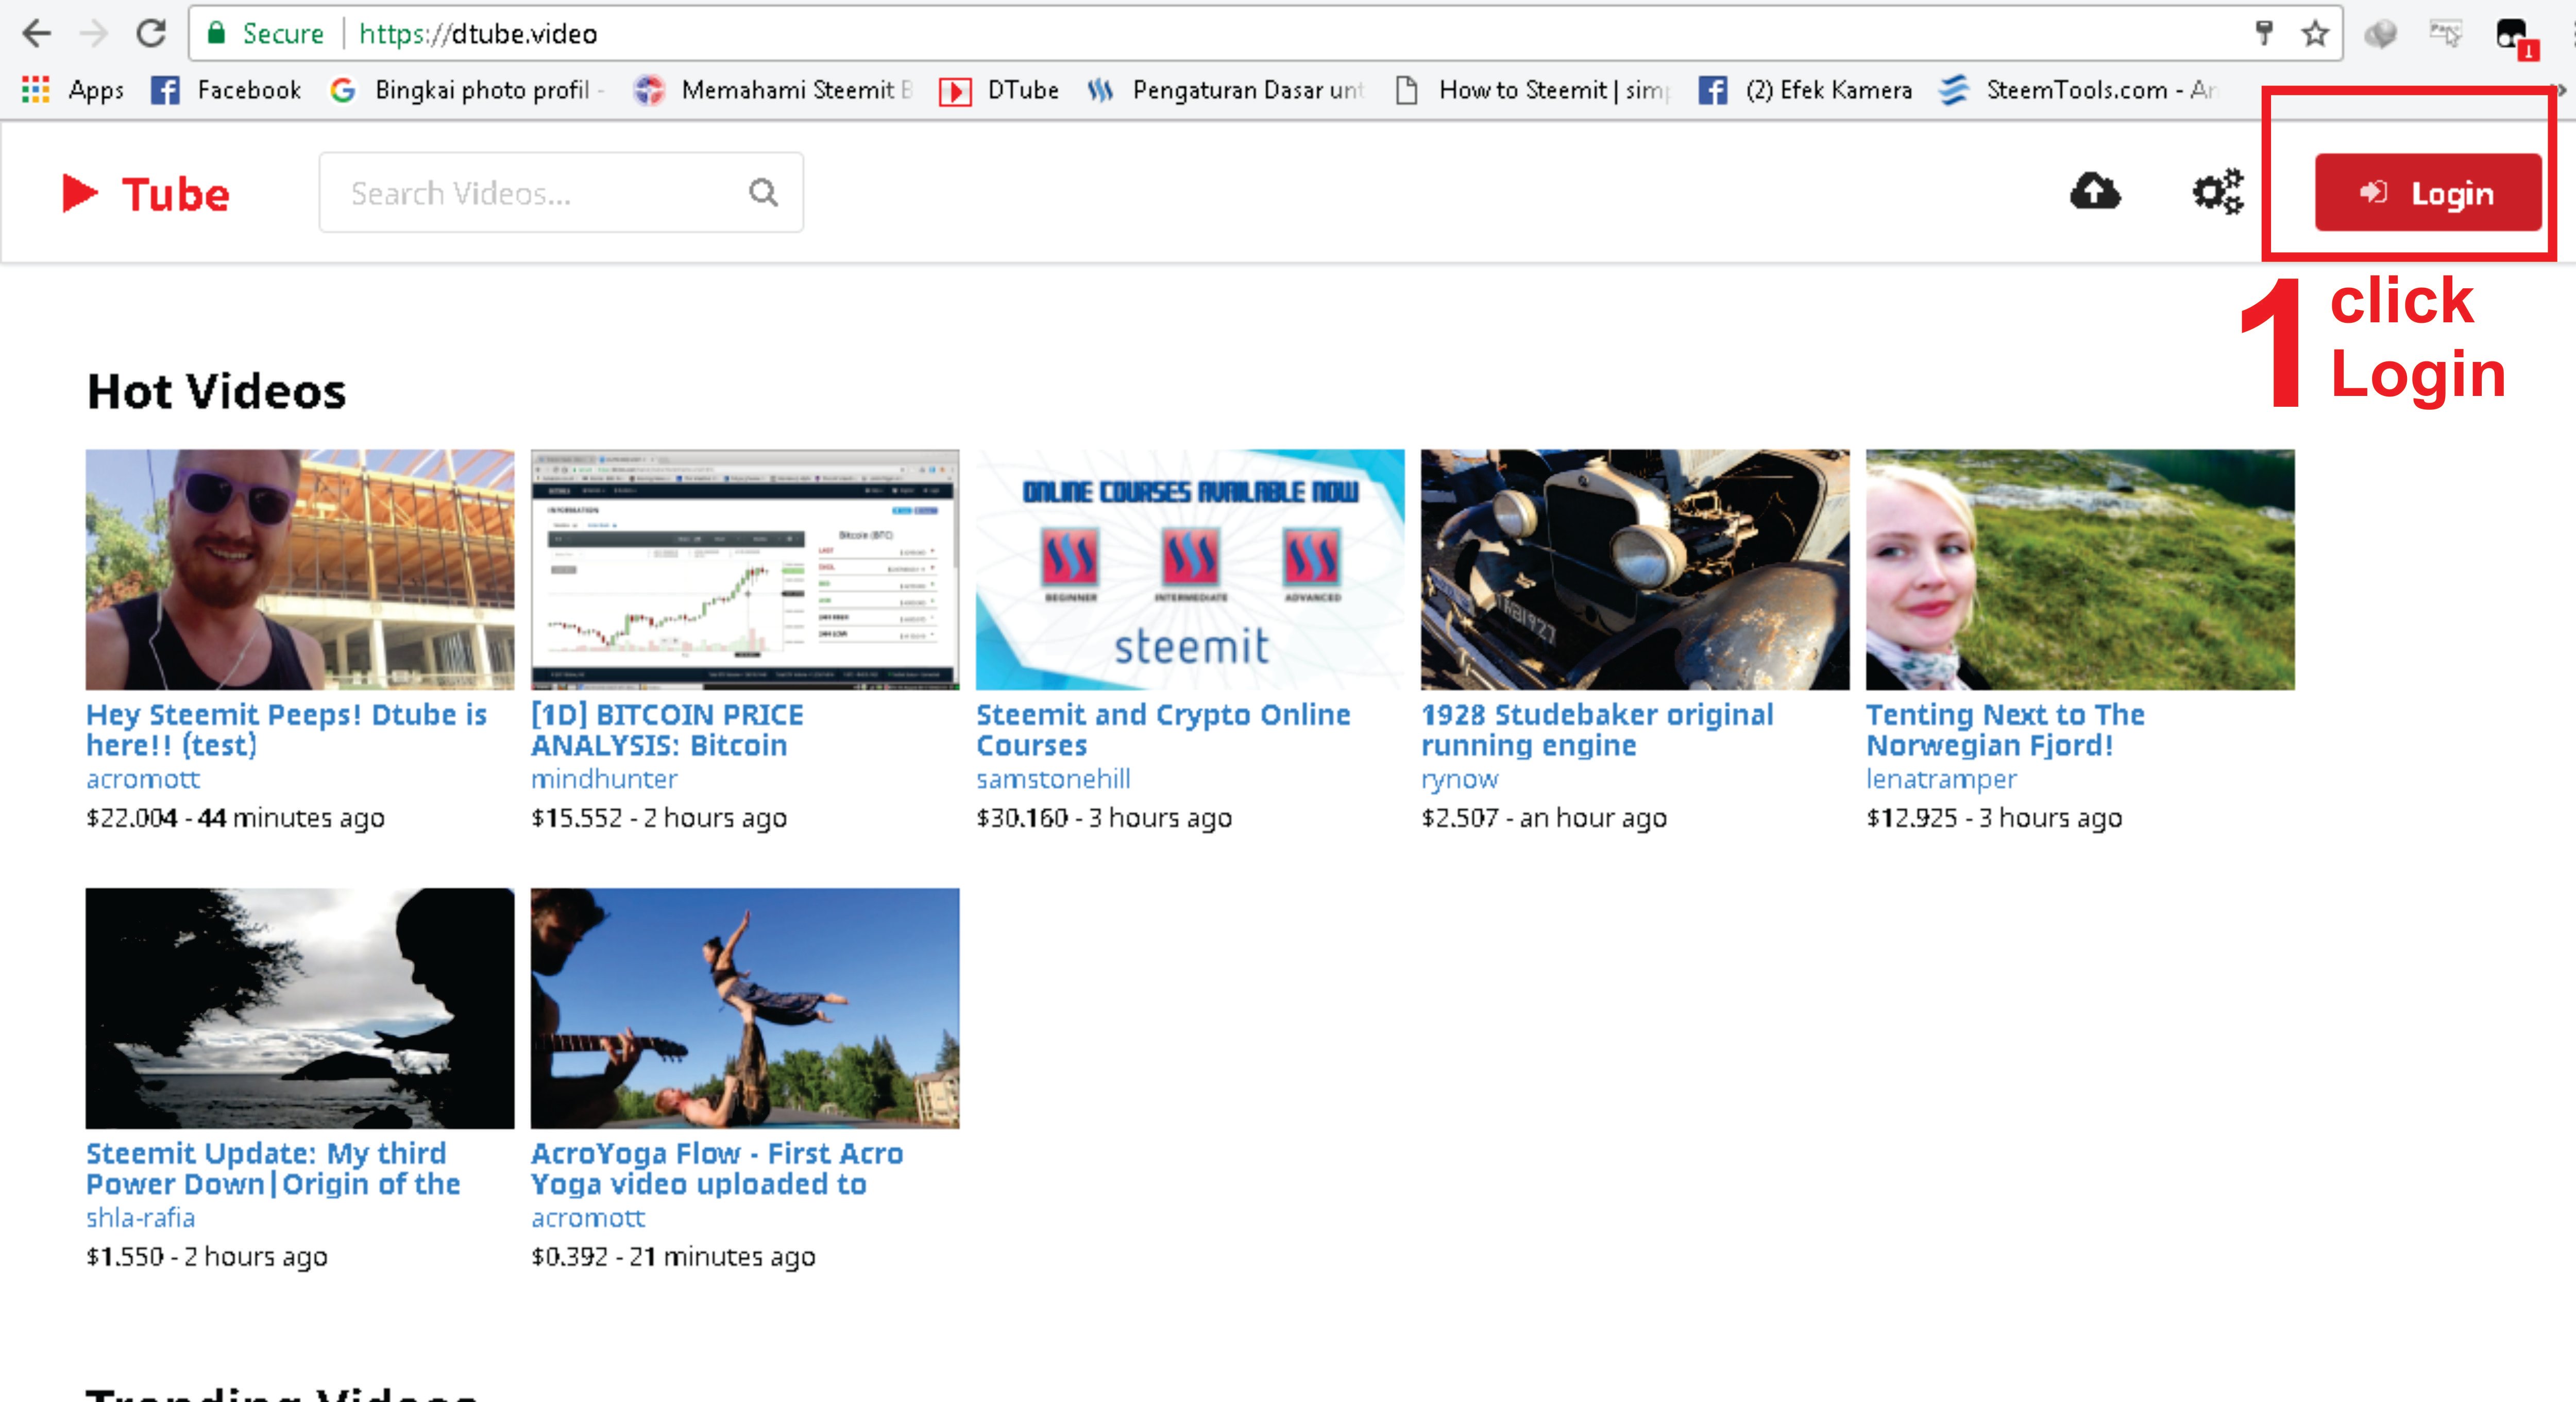This screenshot has height=1402, width=2576.
Task: Open AcroYoga Flow video thumbnail
Action: click(745, 1008)
